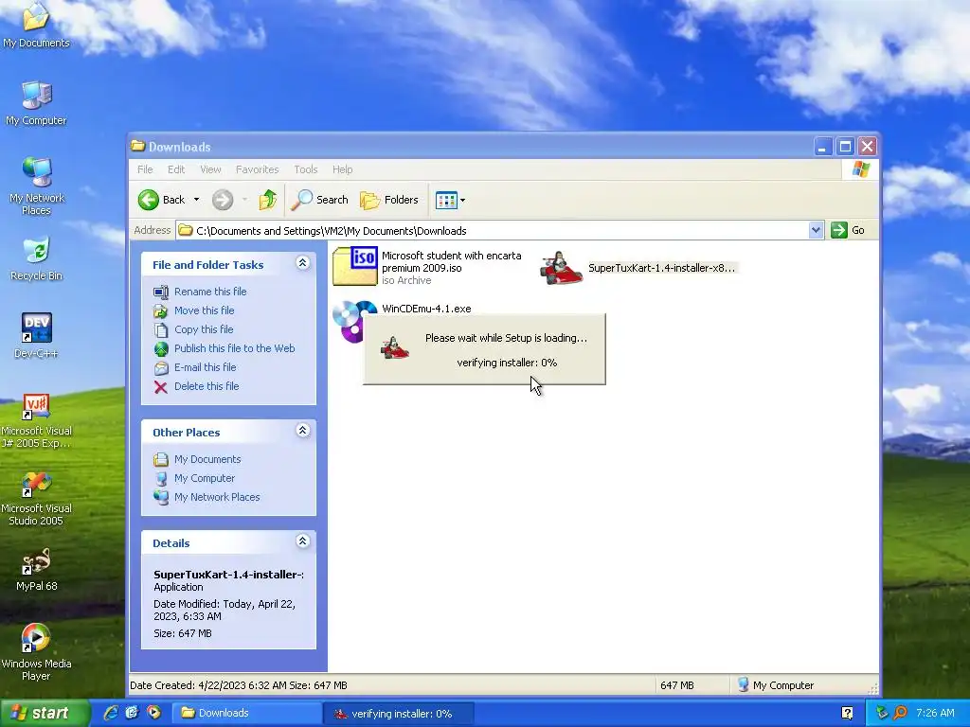Click the Back button in Explorer toolbar

click(x=161, y=200)
